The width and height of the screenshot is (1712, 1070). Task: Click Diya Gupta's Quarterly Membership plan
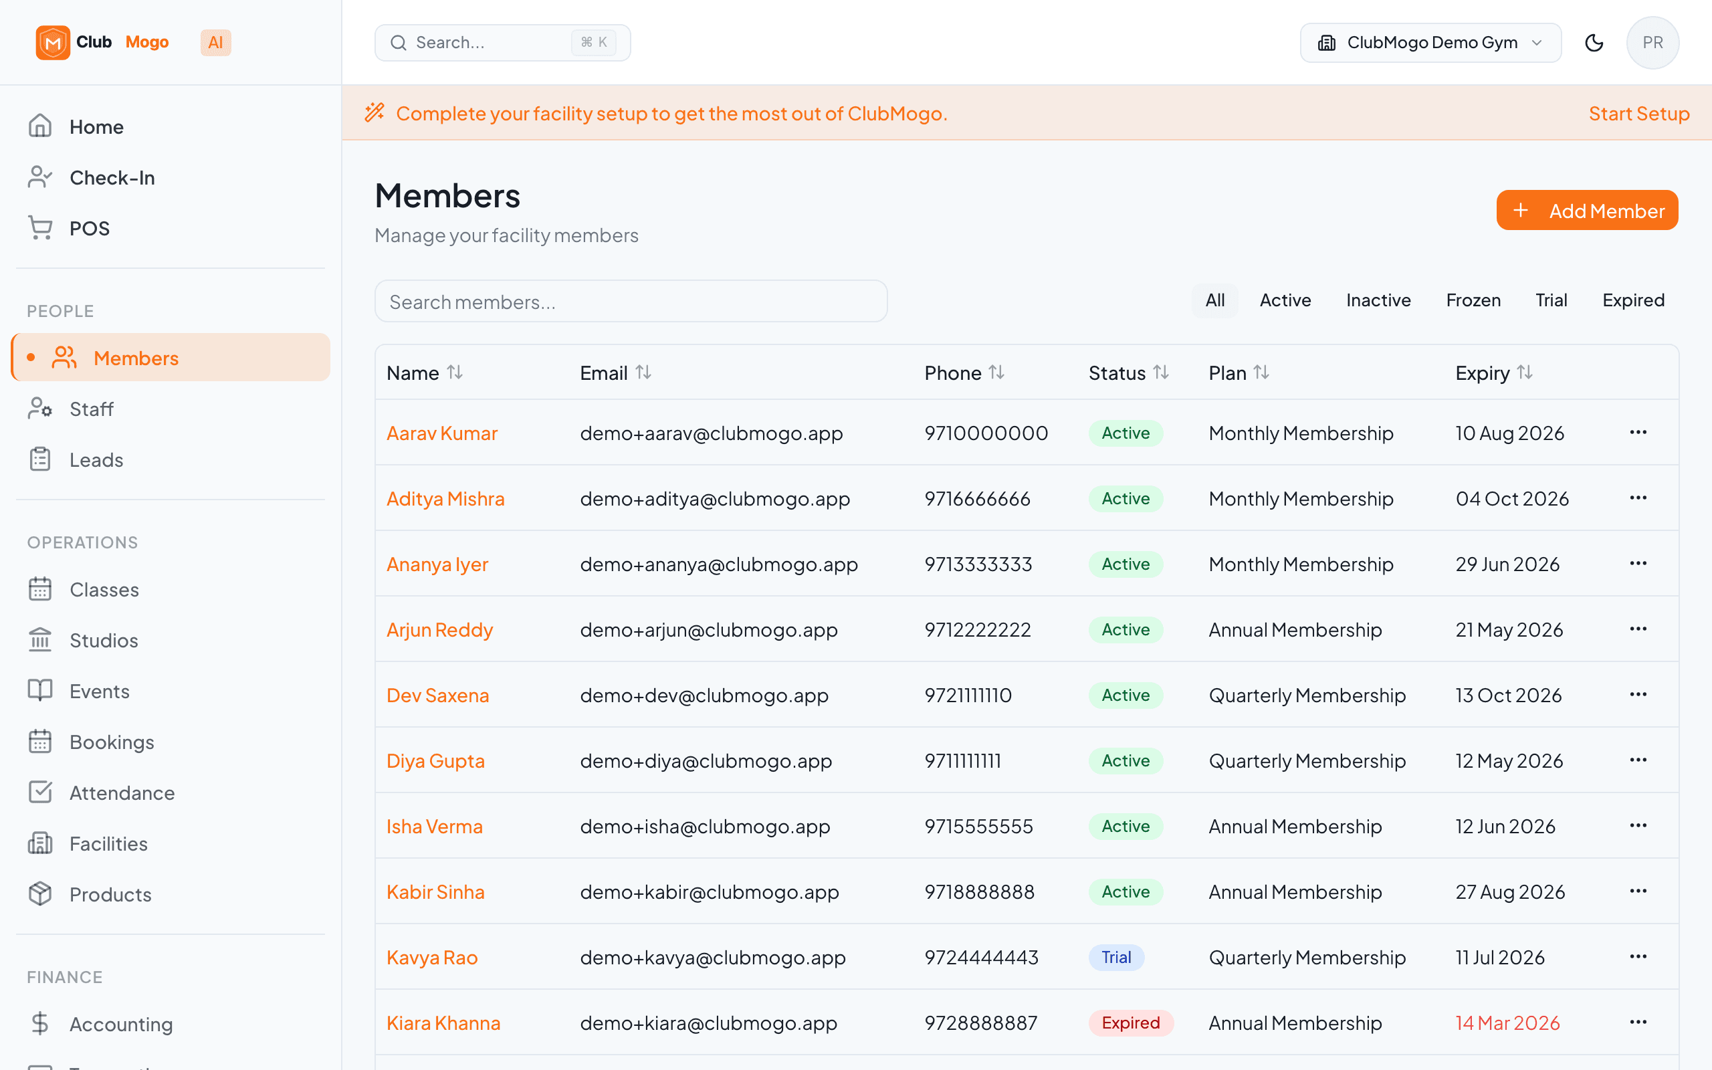coord(1307,761)
